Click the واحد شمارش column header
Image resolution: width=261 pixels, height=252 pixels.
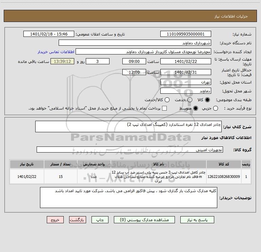pyautogui.click(x=94, y=164)
